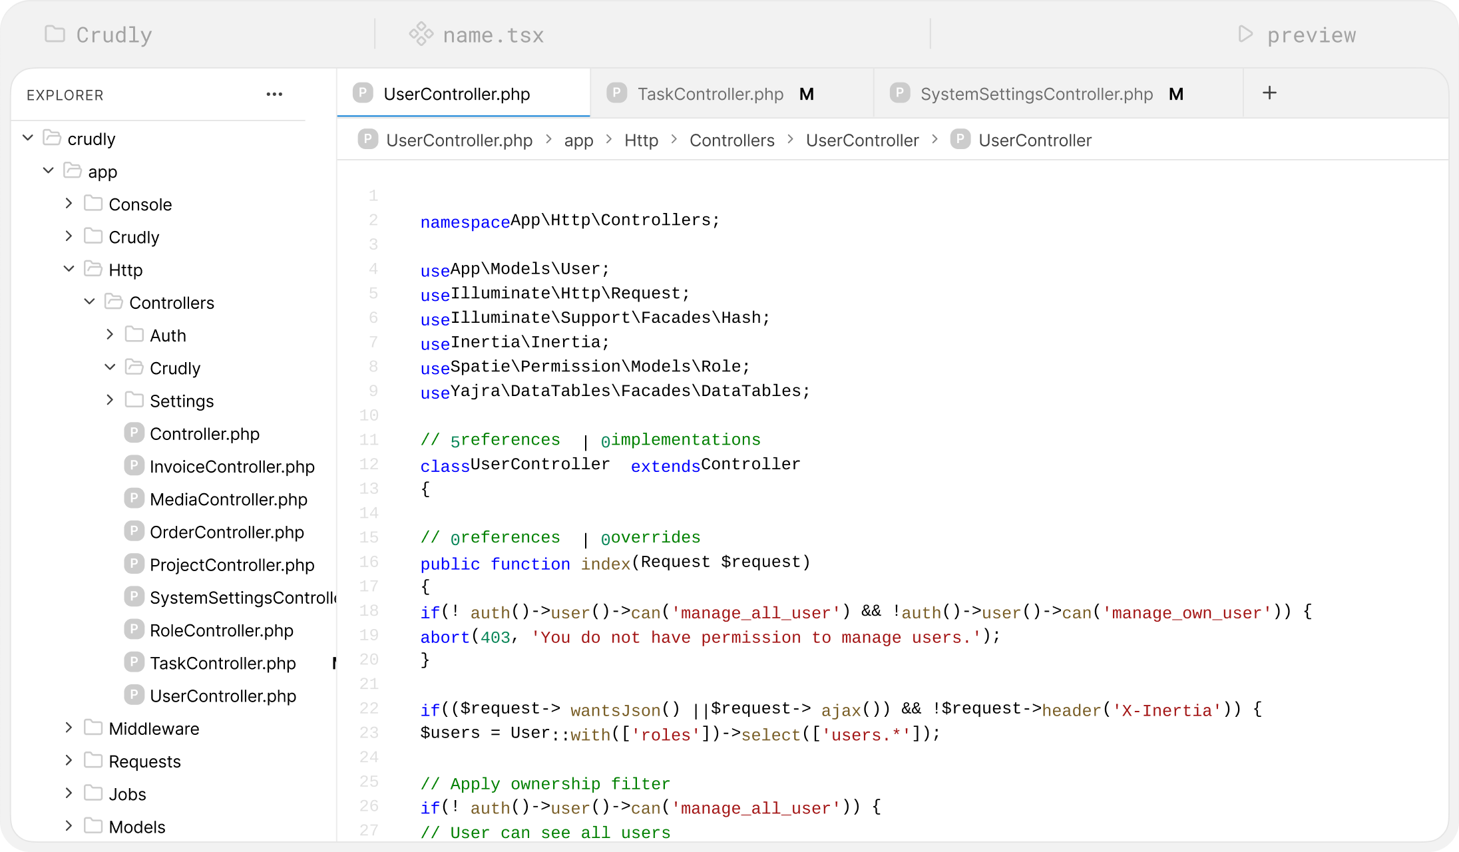The width and height of the screenshot is (1459, 852).
Task: Open OrderController.php from file tree
Action: click(x=226, y=532)
